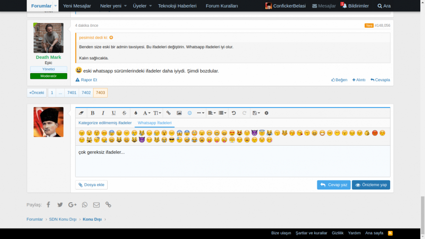Select the Whatsapp İfadeleri tab
The width and height of the screenshot is (425, 239).
(154, 123)
